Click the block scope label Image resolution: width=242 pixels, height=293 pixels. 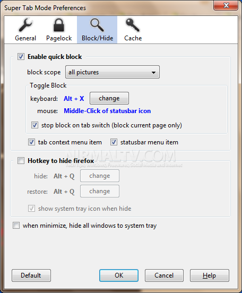coord(44,72)
